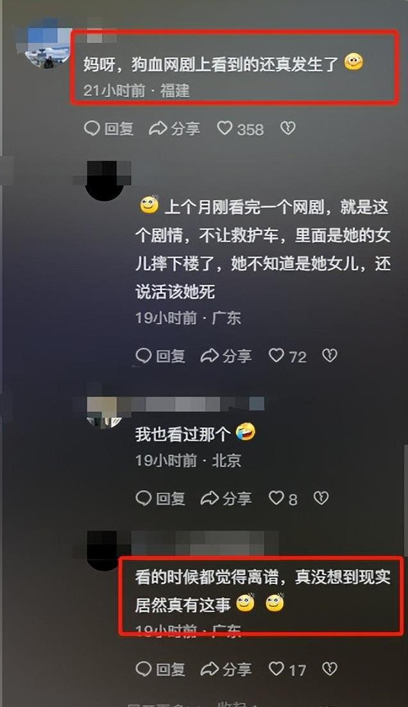Reply to the 北京 user's comment
This screenshot has height=707, width=408.
tap(160, 498)
